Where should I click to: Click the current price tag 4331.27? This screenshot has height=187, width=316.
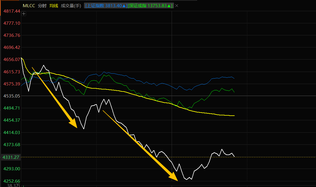click(x=11, y=157)
